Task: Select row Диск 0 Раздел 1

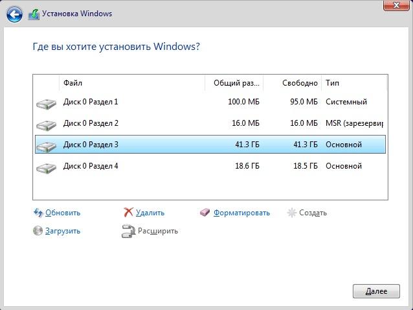Action: tap(210, 102)
